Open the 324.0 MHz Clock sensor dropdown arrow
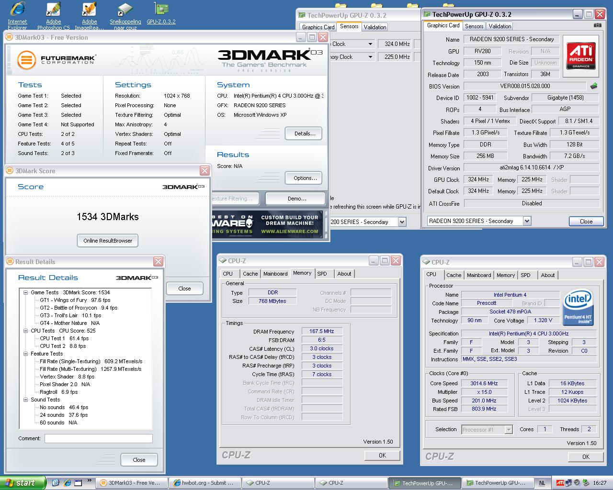This screenshot has height=490, width=613. click(370, 44)
